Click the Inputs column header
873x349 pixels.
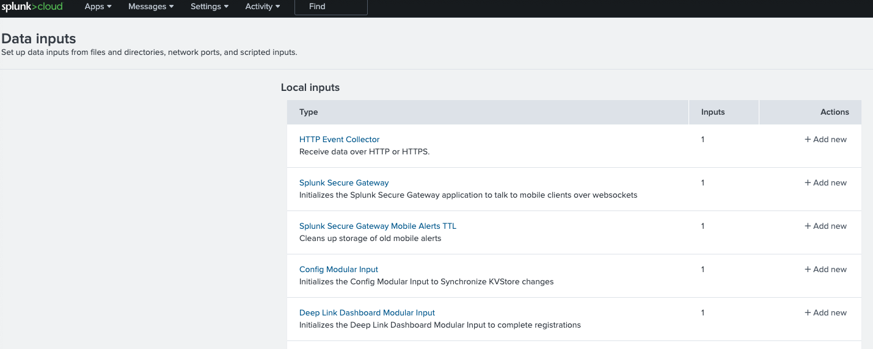point(713,112)
